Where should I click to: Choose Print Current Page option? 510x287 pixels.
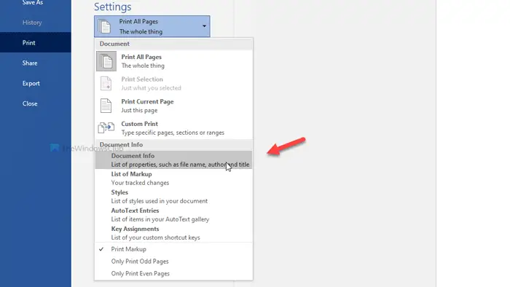[x=173, y=106]
